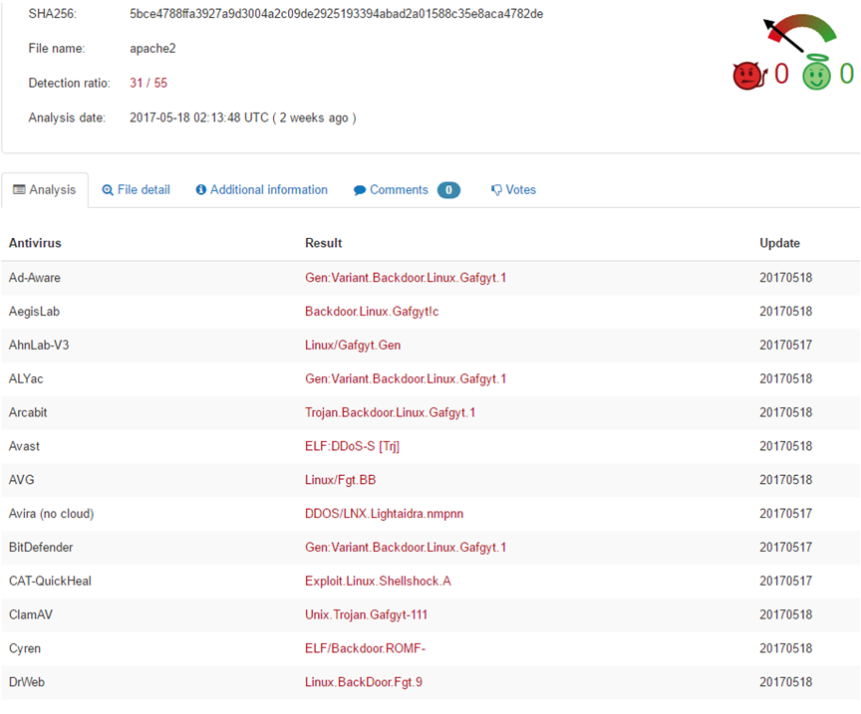The height and width of the screenshot is (714, 861).
Task: Click the thumbs-down Votes icon
Action: coord(496,190)
